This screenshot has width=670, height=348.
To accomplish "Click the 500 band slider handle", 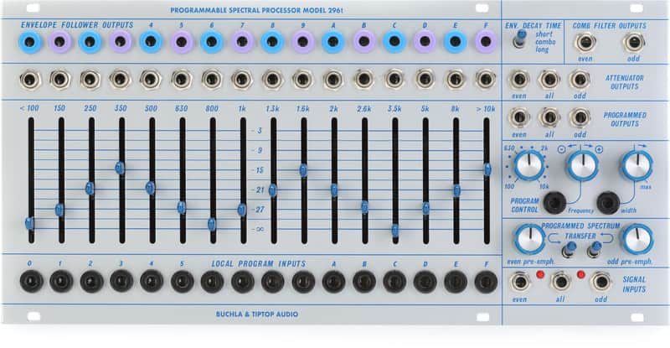I will tap(151, 188).
